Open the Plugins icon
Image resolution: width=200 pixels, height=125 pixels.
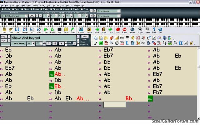(x=140, y=30)
